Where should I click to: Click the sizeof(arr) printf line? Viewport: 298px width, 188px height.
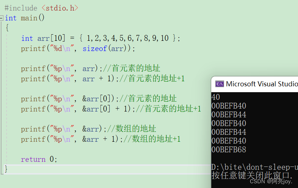coord(78,48)
